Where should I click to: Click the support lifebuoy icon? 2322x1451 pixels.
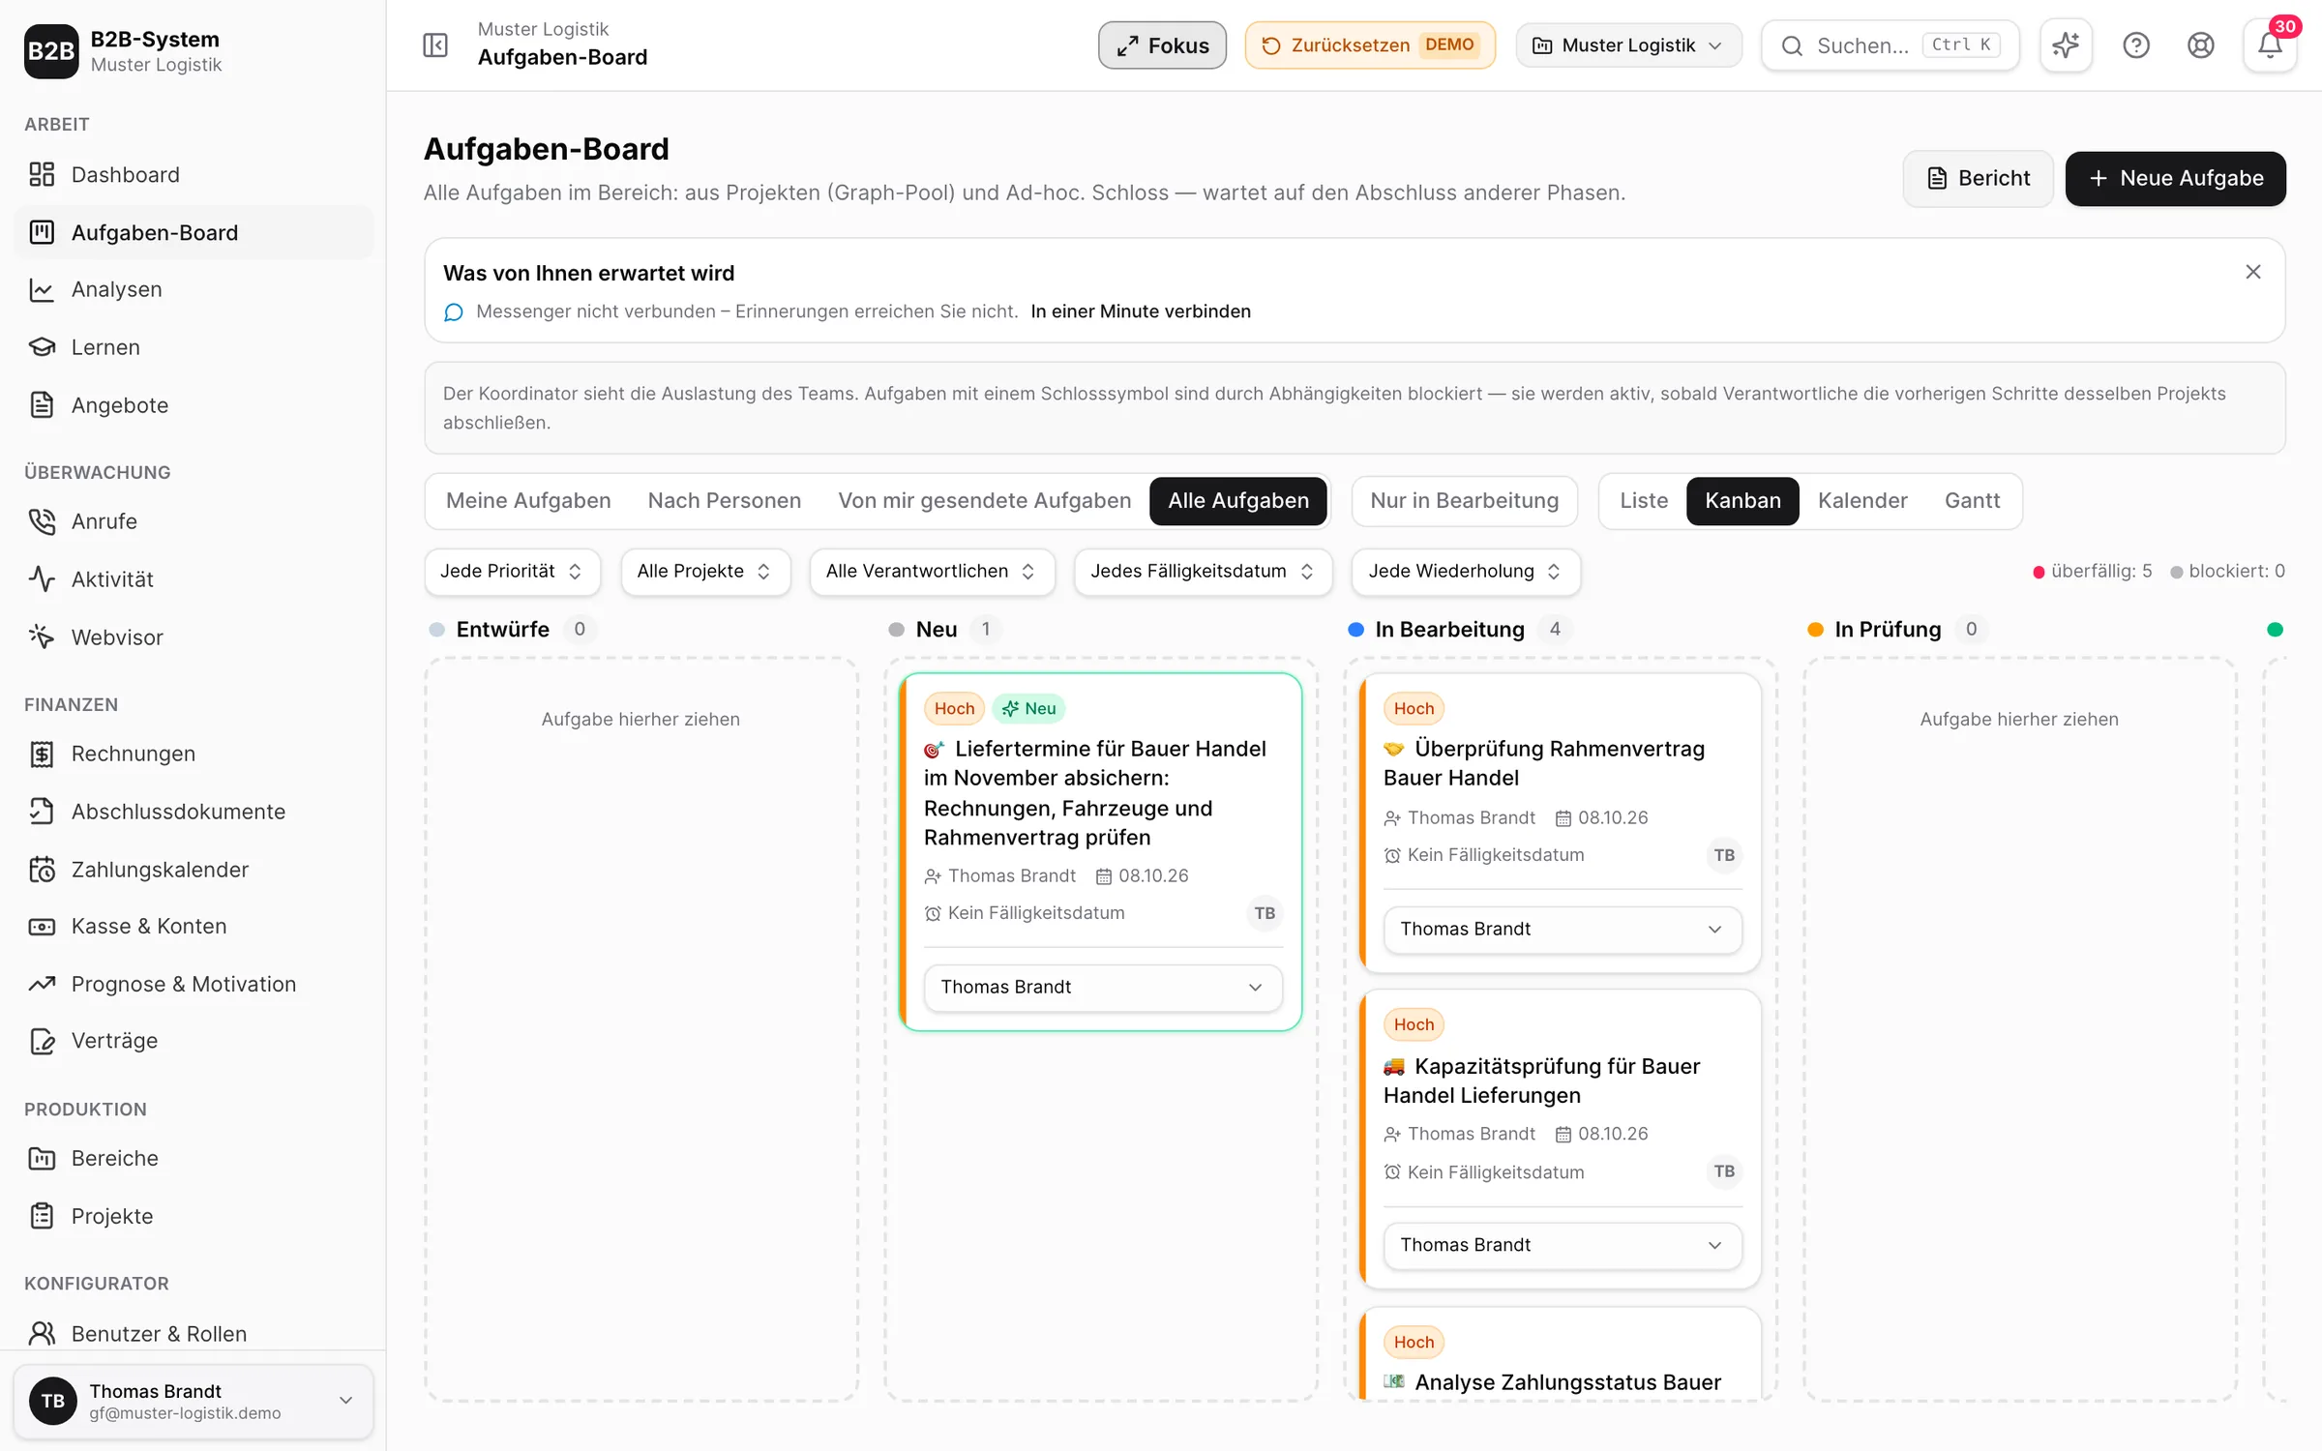2200,45
